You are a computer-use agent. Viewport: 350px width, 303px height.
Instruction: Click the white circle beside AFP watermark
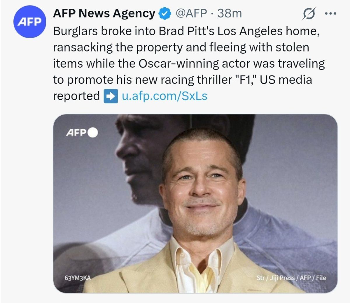pos(93,133)
